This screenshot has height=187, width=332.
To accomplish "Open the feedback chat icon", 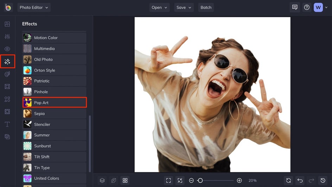I will coord(295,7).
